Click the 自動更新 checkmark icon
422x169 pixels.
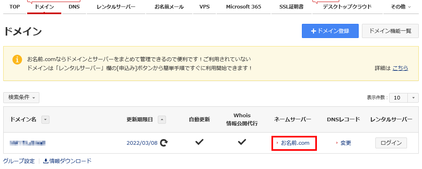tap(199, 142)
